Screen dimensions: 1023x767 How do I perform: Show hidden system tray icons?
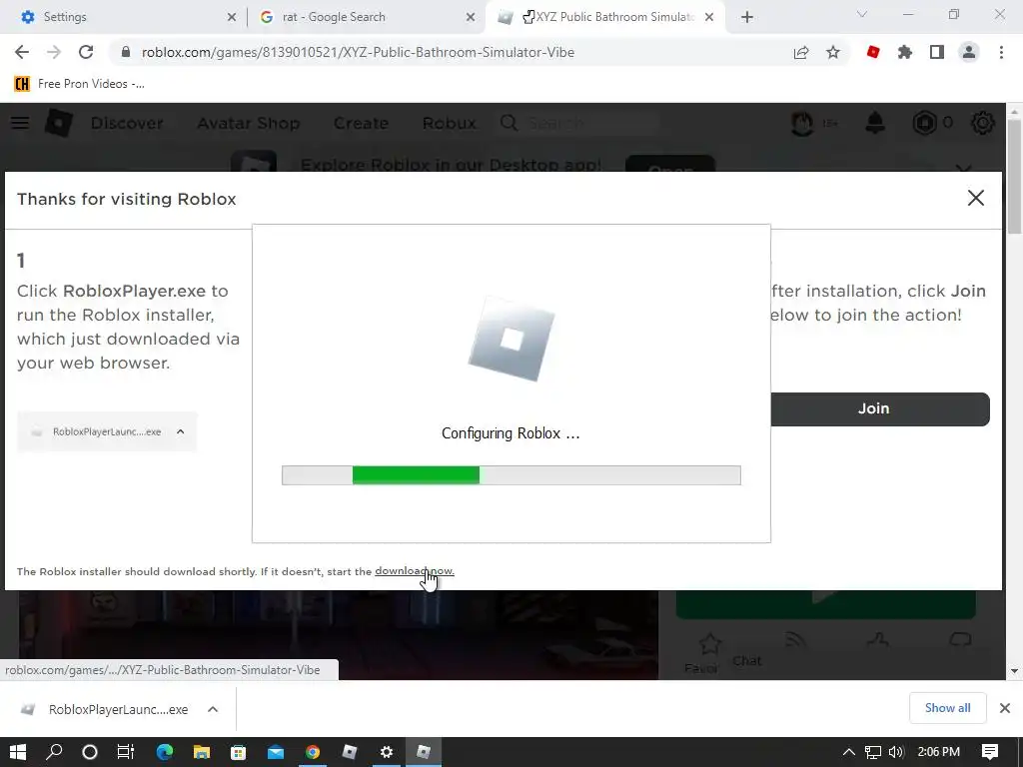pyautogui.click(x=848, y=752)
